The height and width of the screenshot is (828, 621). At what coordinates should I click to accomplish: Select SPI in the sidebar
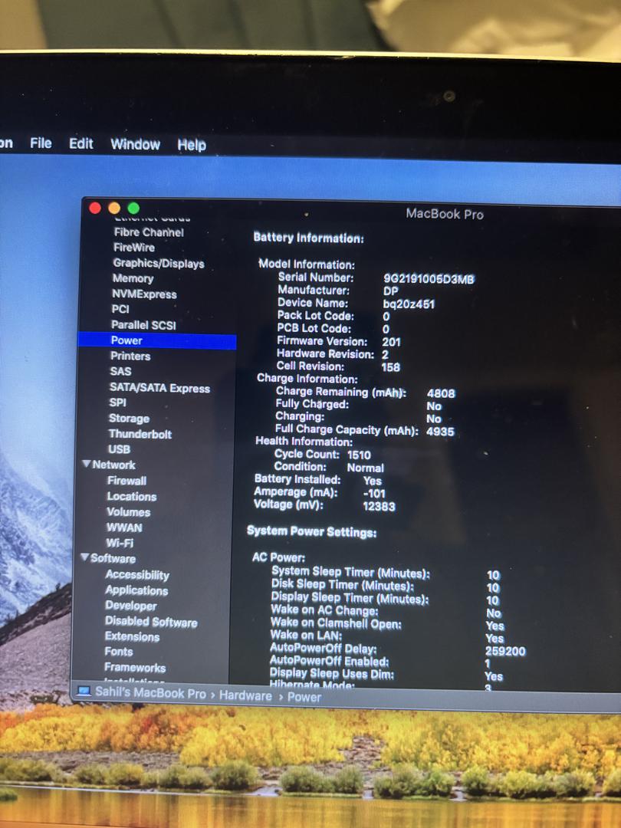pyautogui.click(x=118, y=402)
